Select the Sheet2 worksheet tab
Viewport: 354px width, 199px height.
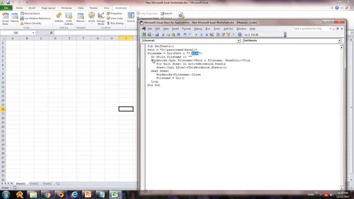34,184
